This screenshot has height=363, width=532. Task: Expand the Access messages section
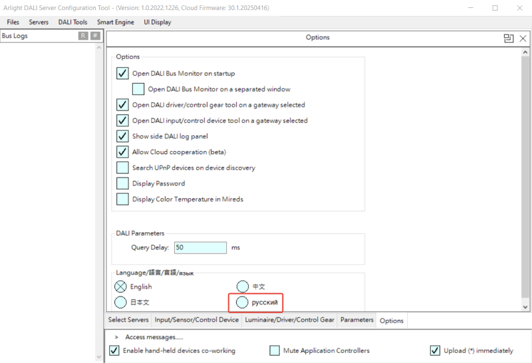(116, 337)
